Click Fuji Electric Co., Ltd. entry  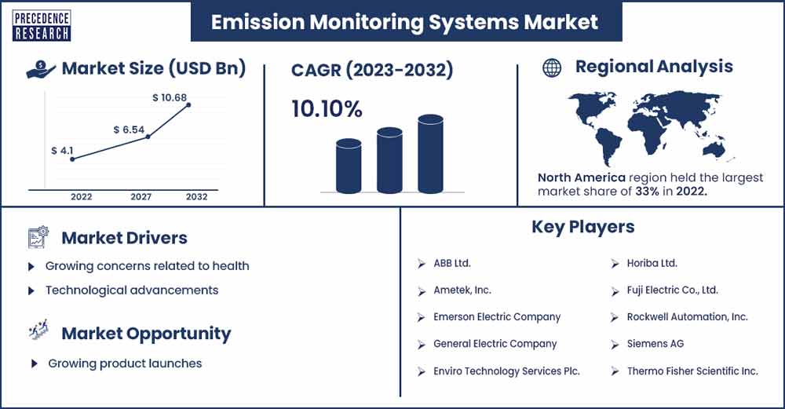[673, 290]
